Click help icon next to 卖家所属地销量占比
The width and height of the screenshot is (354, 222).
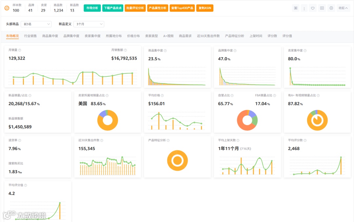click(107, 95)
